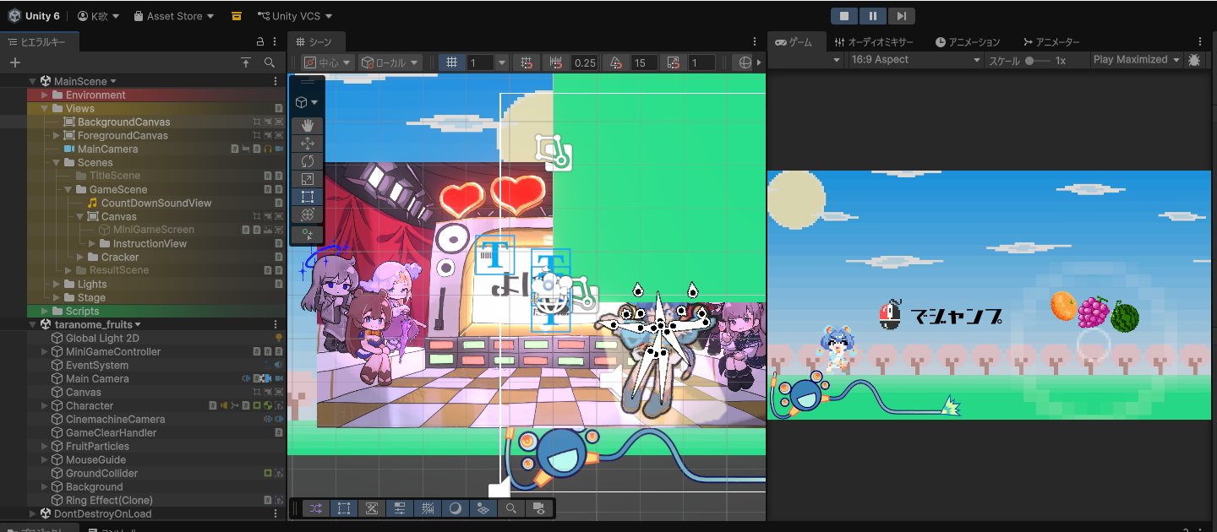Click the shuffle icon in bottom scene toolbar

coord(316,508)
